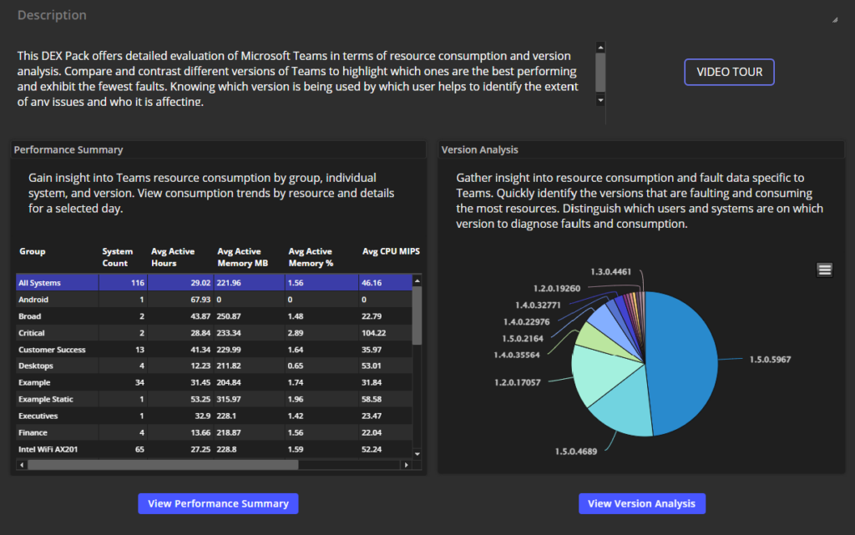
Task: Select the All Systems row
Action: 215,283
